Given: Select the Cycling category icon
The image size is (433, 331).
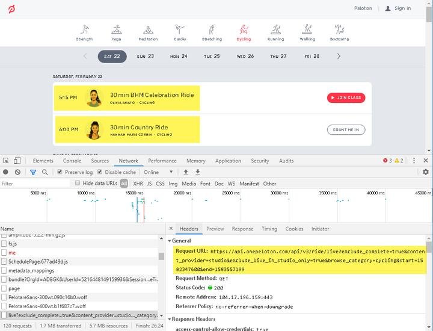Looking at the screenshot, I should click(x=244, y=29).
